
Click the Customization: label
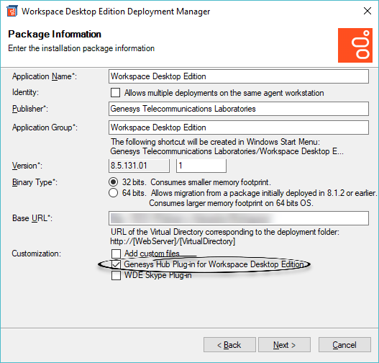[x=37, y=254]
